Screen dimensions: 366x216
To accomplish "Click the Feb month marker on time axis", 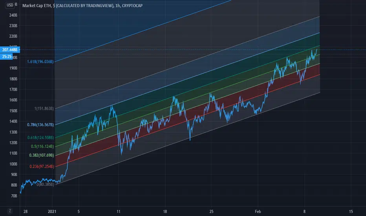I will pos(258,212).
